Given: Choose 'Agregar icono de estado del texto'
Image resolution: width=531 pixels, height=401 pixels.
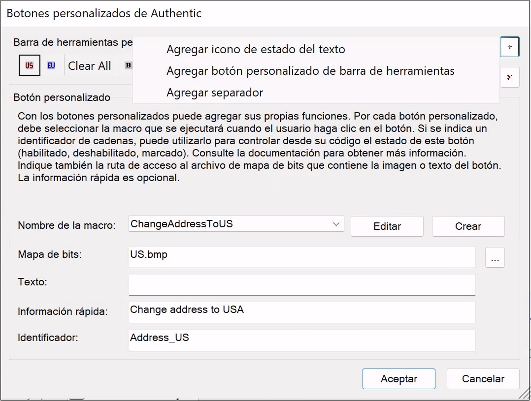Looking at the screenshot, I should (x=256, y=49).
